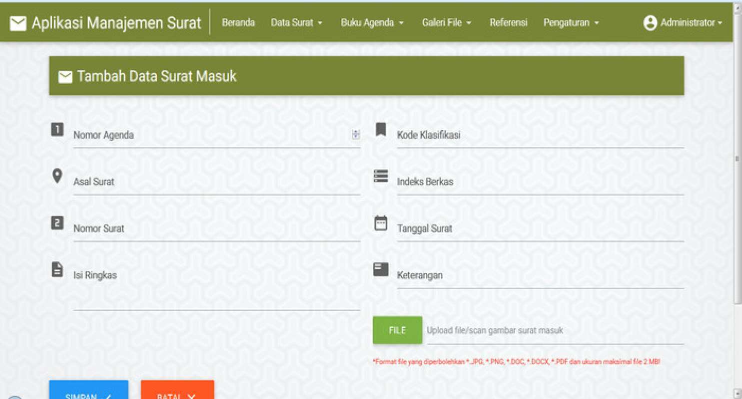The image size is (742, 399).
Task: Click the note icon beside Keterangan
Action: [x=381, y=269]
